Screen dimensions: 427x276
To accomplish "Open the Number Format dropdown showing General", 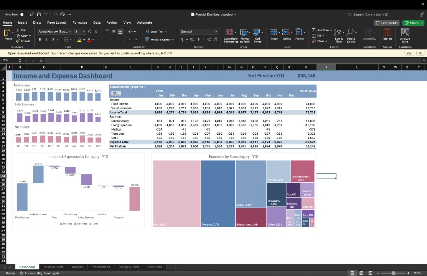I will (x=199, y=32).
